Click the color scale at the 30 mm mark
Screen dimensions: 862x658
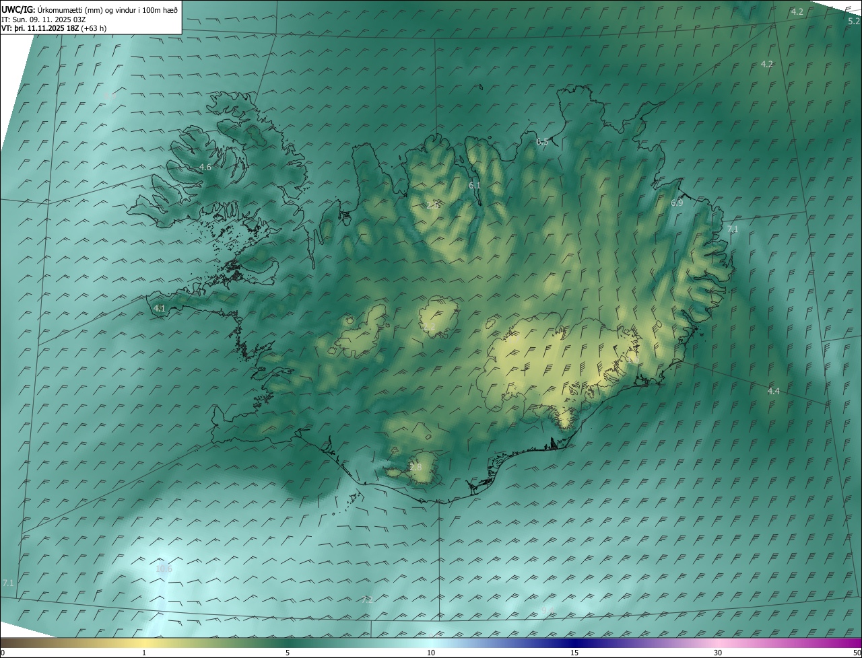(x=718, y=643)
